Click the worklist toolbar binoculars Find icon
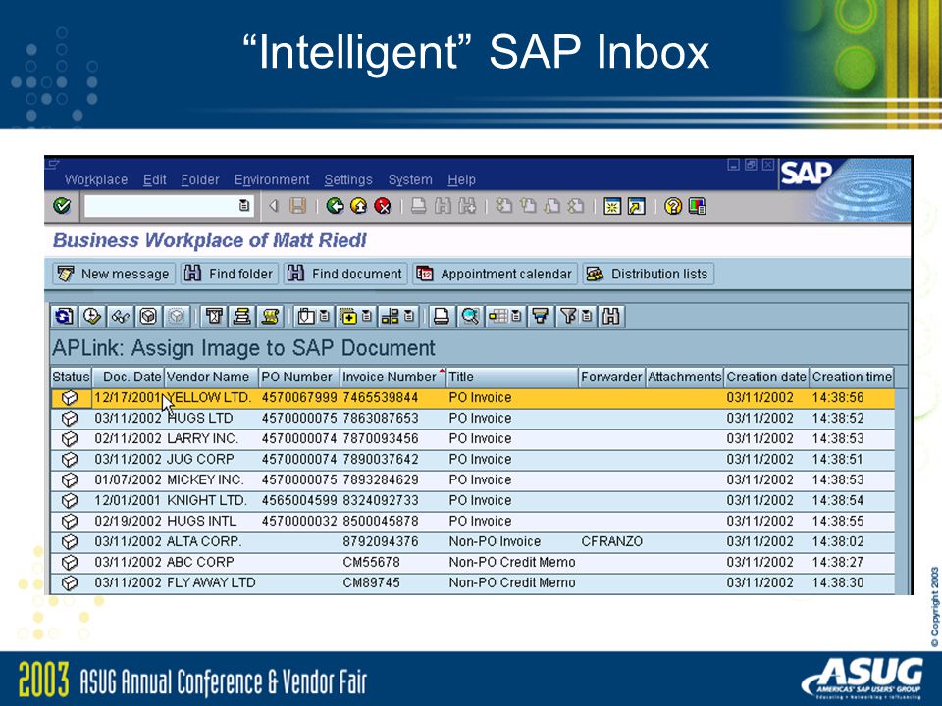This screenshot has height=706, width=942. tap(611, 316)
